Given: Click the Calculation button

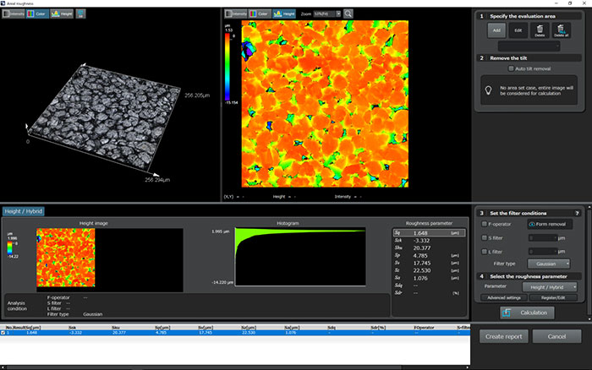Looking at the screenshot, I should (529, 312).
